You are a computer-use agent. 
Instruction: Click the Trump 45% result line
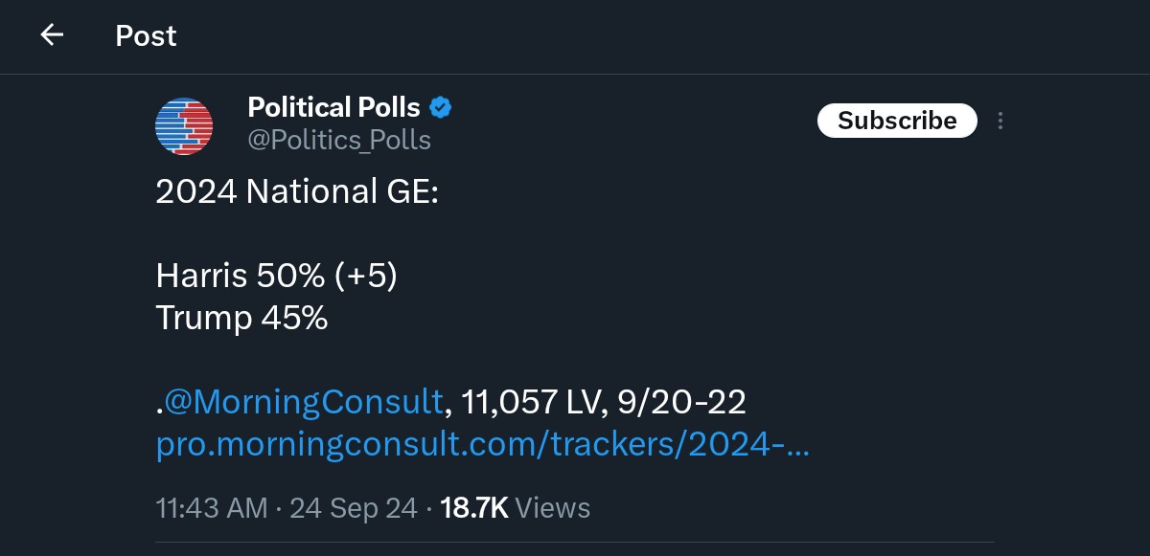241,318
